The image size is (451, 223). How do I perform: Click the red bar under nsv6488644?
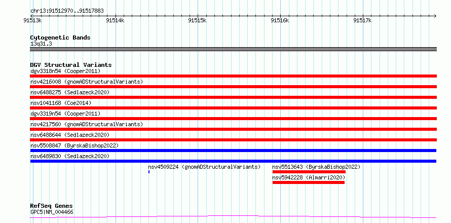[x=234, y=140]
